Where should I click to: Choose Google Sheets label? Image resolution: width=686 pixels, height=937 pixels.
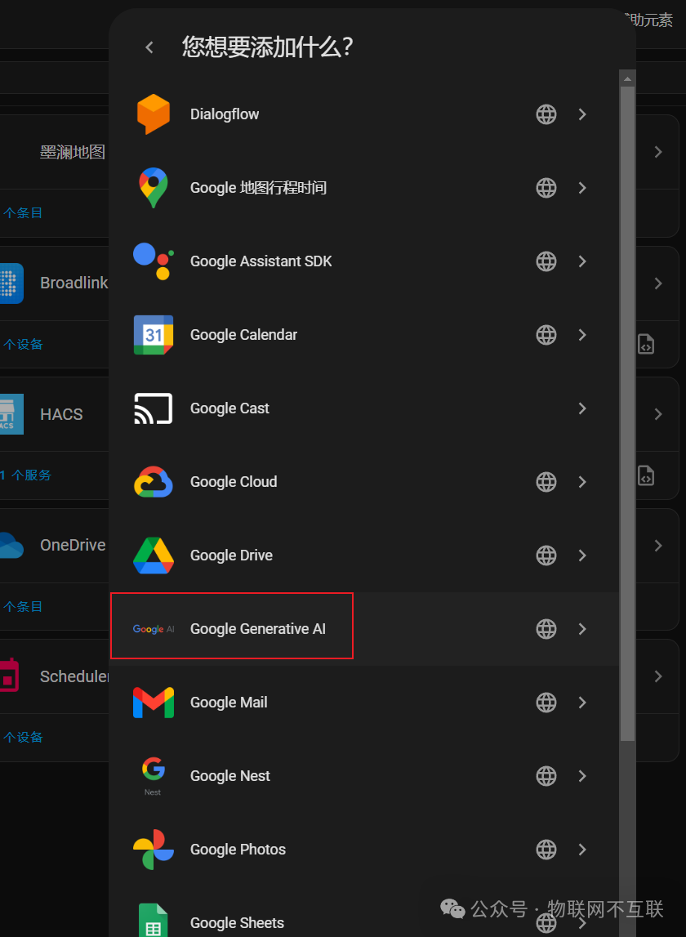point(237,922)
